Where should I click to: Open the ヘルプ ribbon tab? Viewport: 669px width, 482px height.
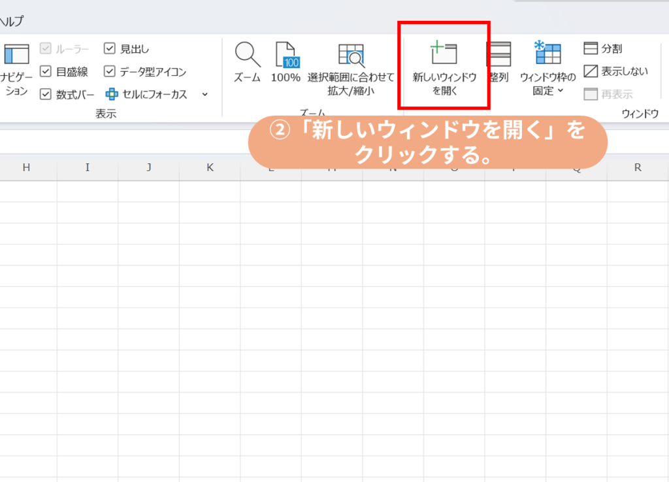pos(12,22)
